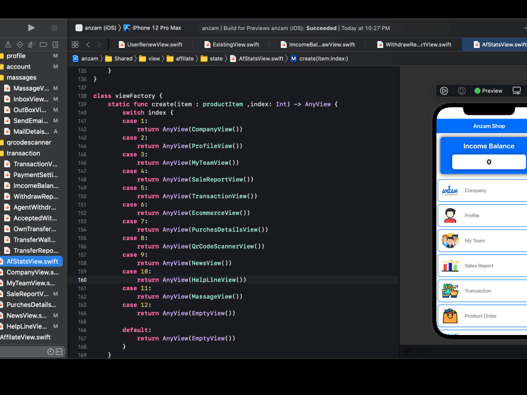Click the editor grid view icon above the navigator
Screen dimensions: 527x395
[75, 44]
